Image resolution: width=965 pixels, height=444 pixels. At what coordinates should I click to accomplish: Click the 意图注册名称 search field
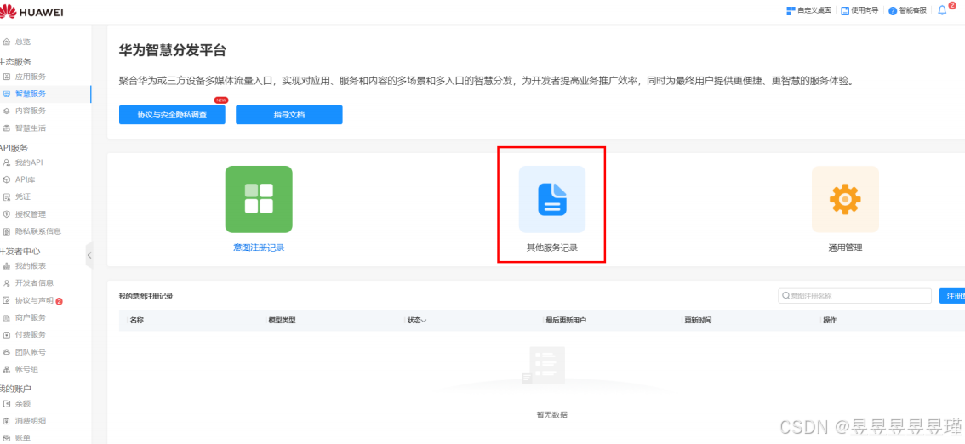click(855, 296)
